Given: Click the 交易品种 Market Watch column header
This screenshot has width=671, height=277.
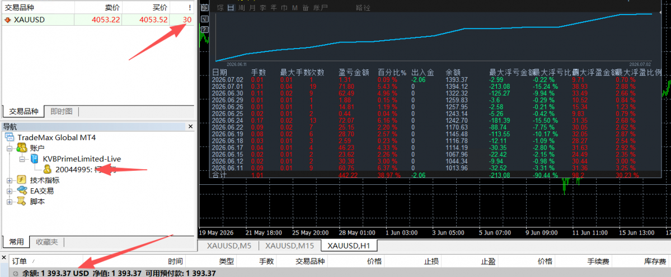Looking at the screenshot, I should (x=38, y=7).
